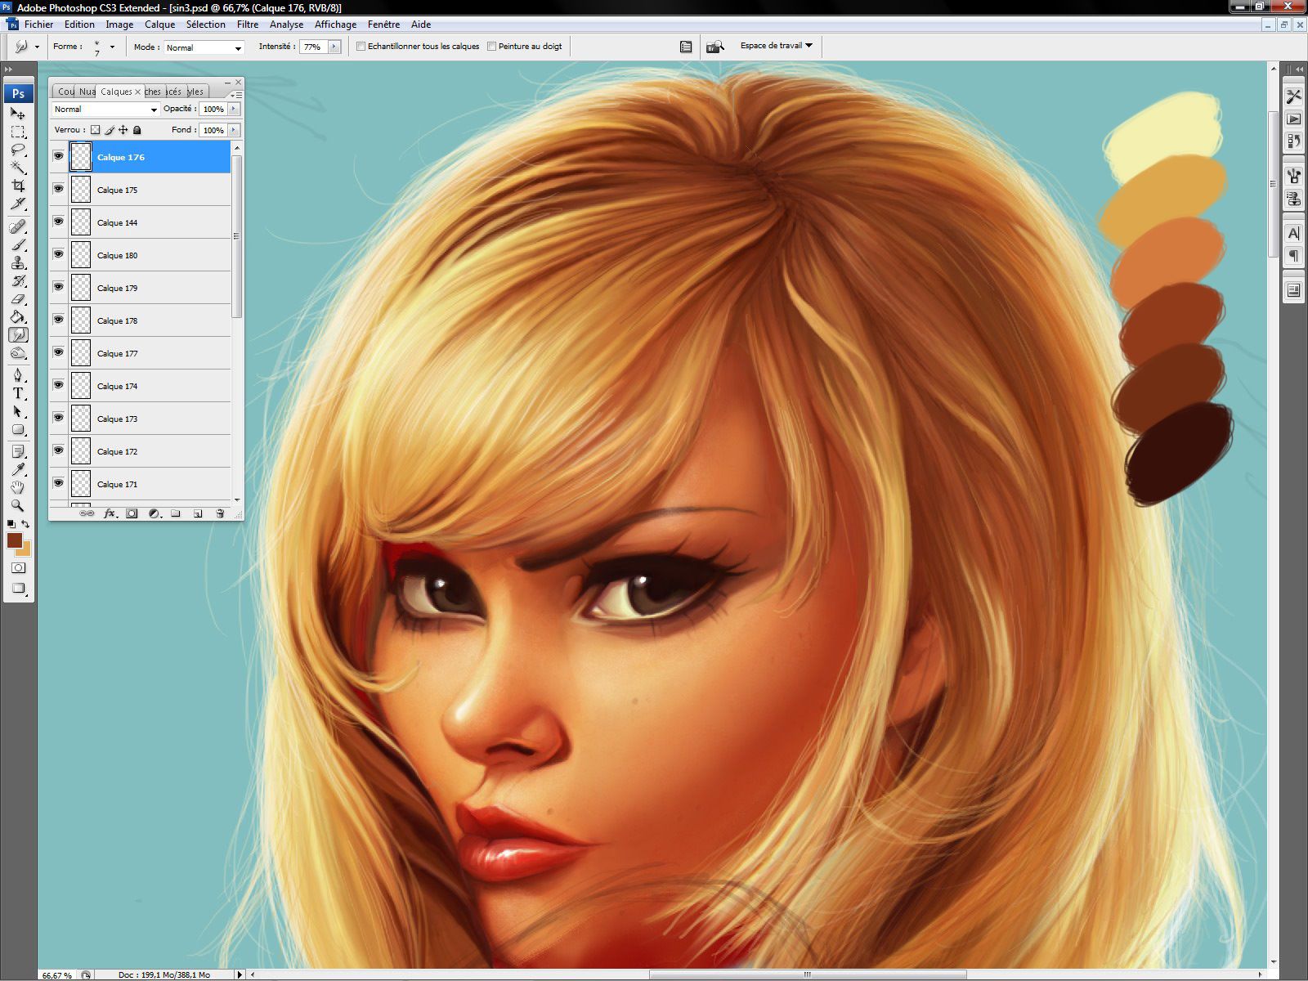The height and width of the screenshot is (981, 1308).
Task: Choose the Horizontal Type tool
Action: 18,393
